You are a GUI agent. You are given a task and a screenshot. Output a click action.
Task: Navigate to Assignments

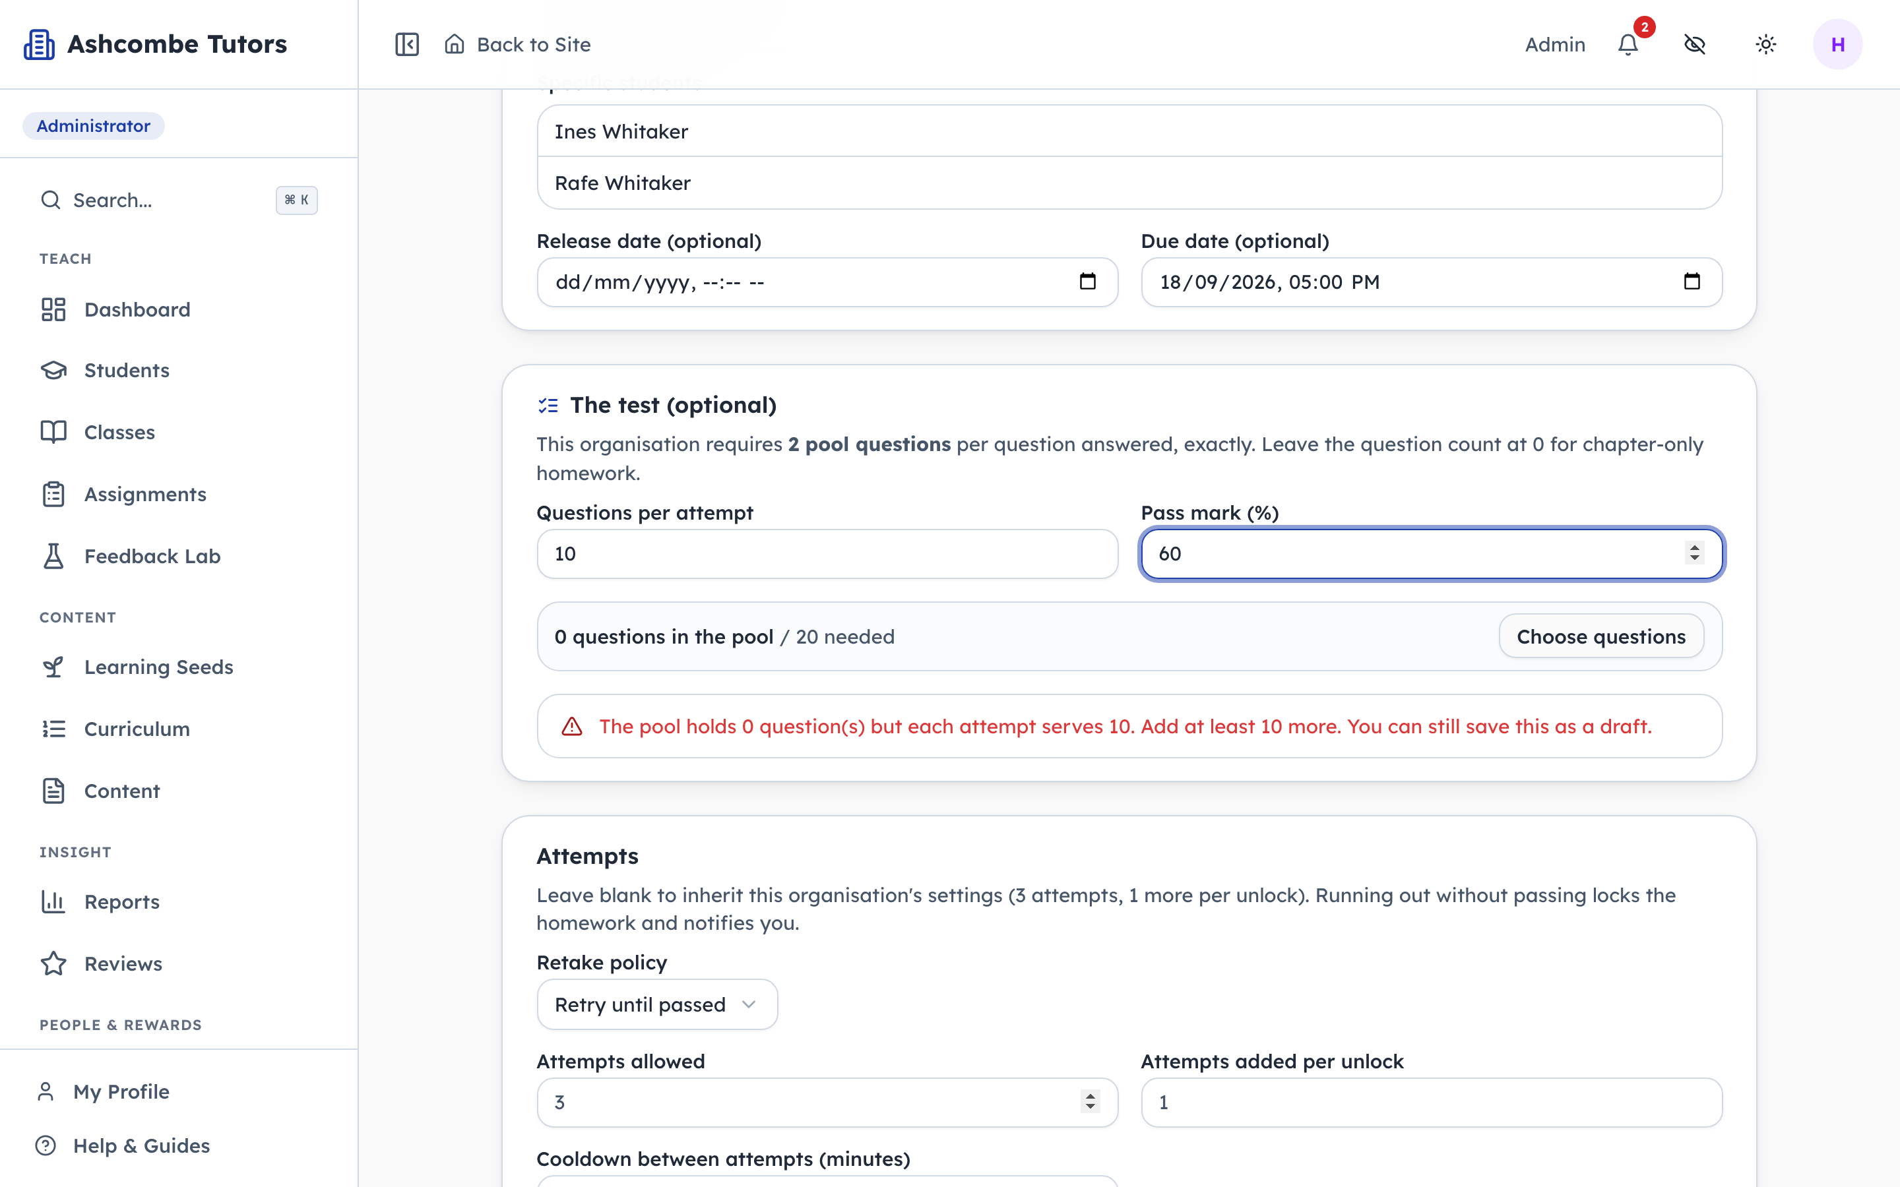coord(145,494)
